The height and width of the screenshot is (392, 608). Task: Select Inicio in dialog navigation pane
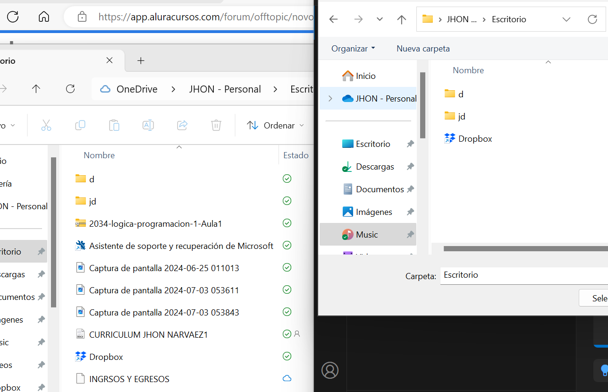(x=365, y=76)
